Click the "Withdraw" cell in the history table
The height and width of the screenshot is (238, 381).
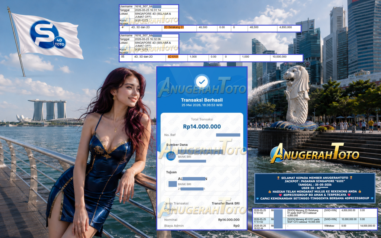(x=329, y=226)
